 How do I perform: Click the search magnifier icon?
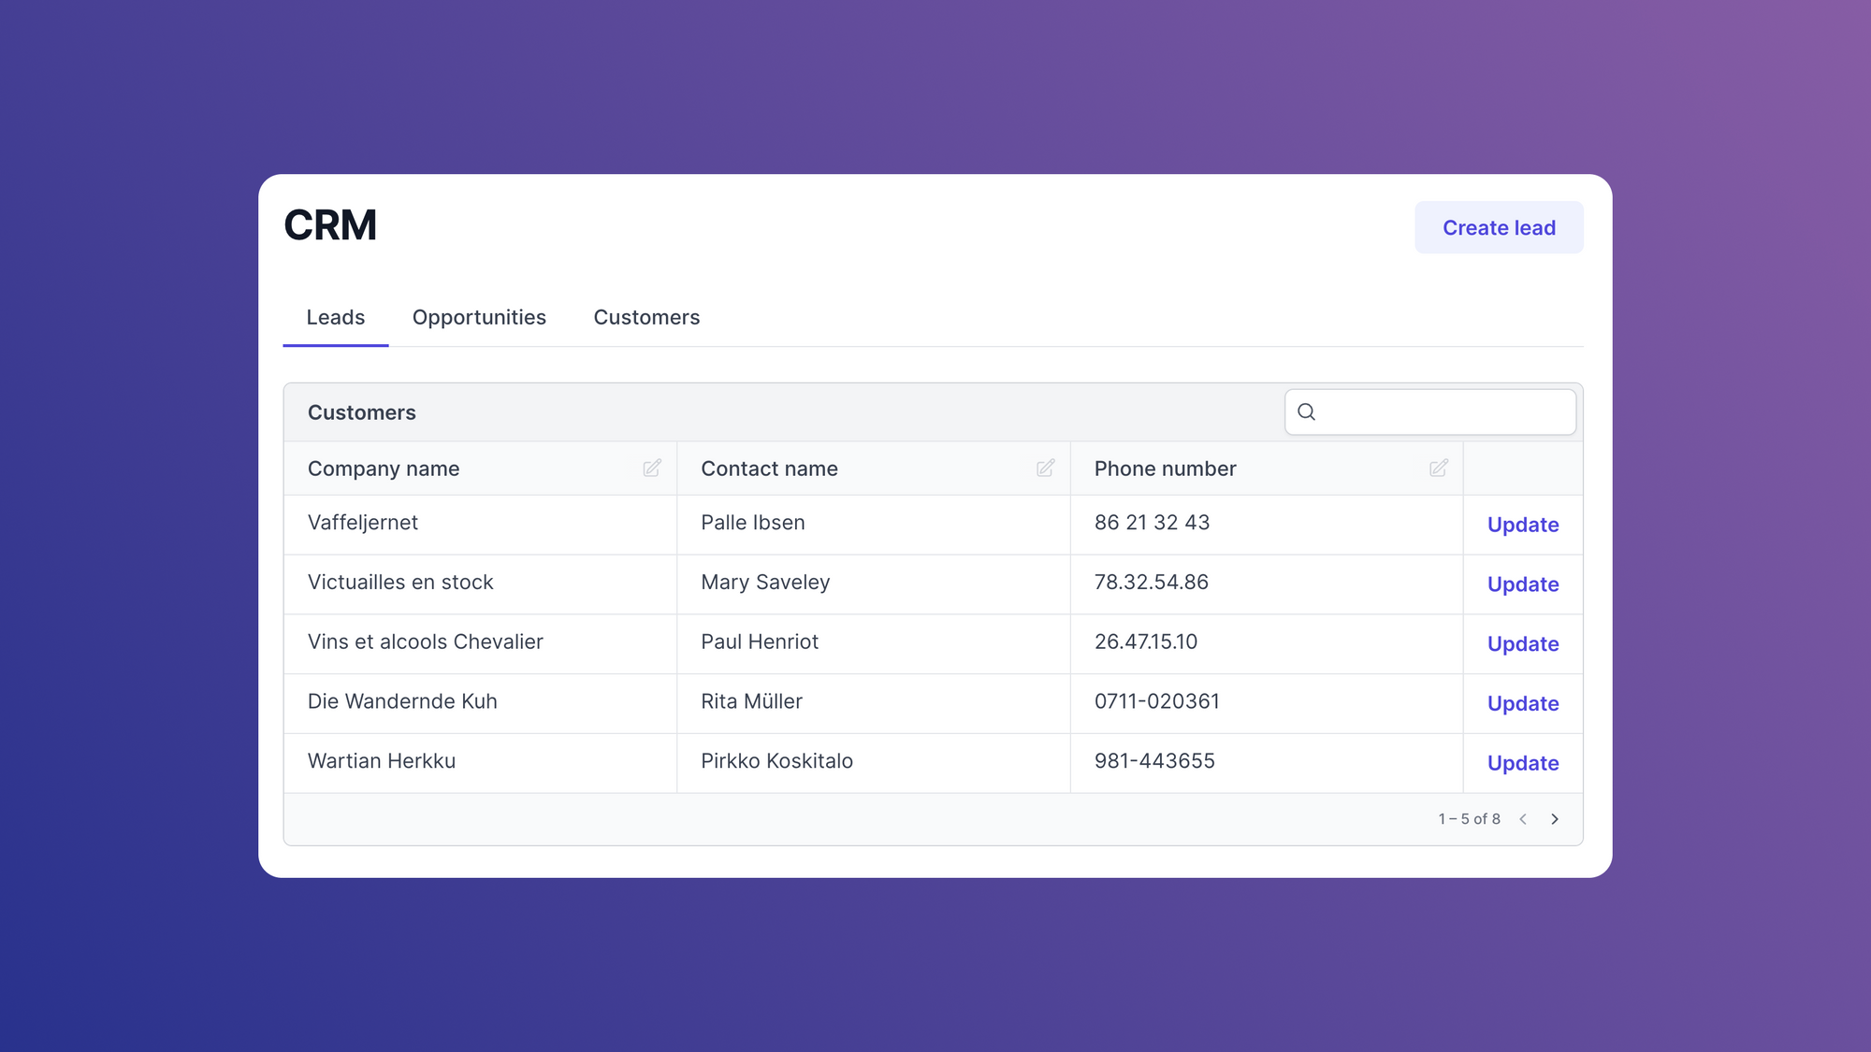pyautogui.click(x=1306, y=411)
